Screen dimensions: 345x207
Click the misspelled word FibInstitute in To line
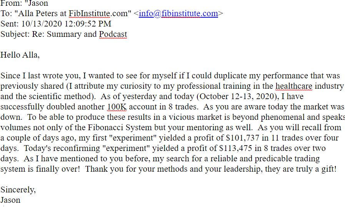pyautogui.click(x=89, y=13)
